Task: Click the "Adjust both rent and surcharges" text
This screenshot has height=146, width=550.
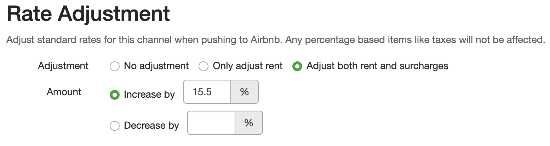Action: [377, 66]
